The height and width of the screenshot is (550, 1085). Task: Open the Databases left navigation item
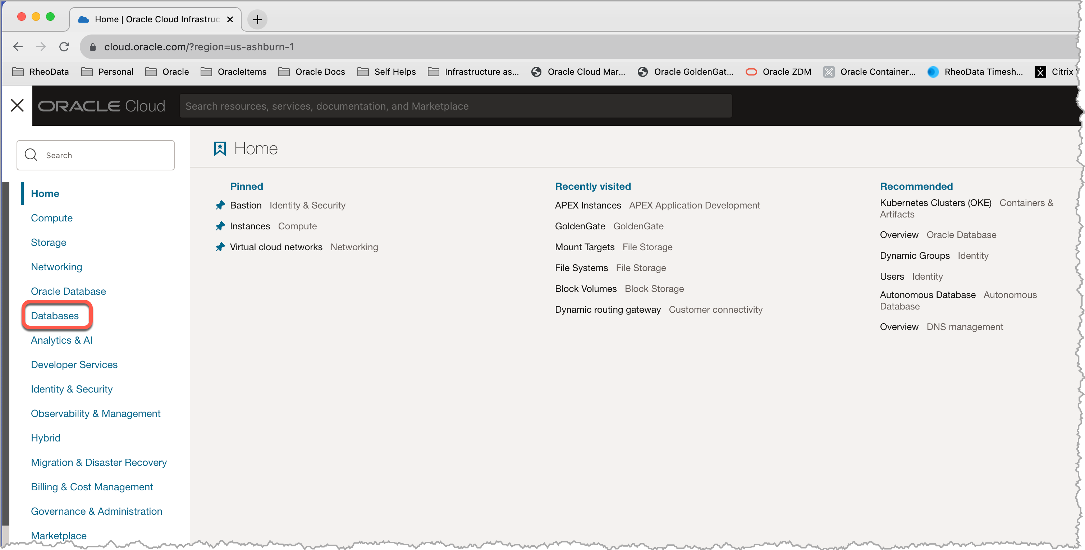point(55,315)
